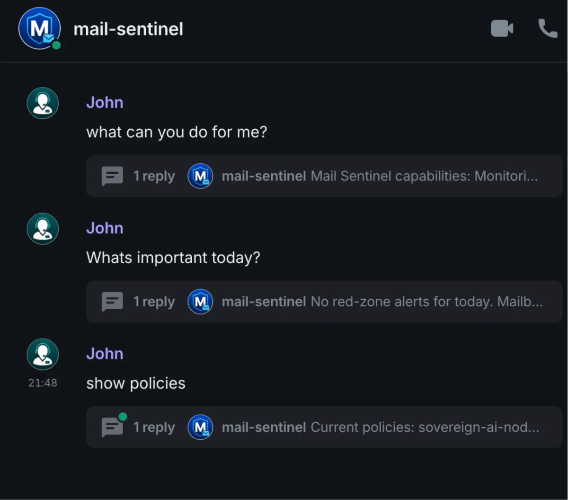Click the 21:48 message timestamp

[43, 383]
